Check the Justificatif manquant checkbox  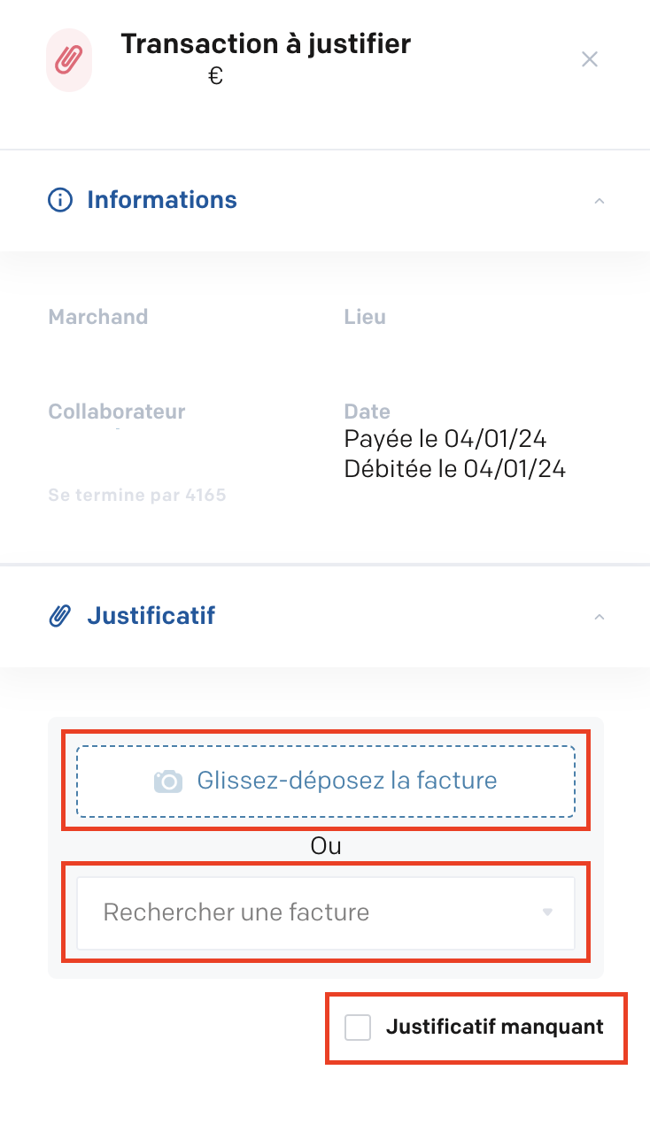click(358, 1028)
